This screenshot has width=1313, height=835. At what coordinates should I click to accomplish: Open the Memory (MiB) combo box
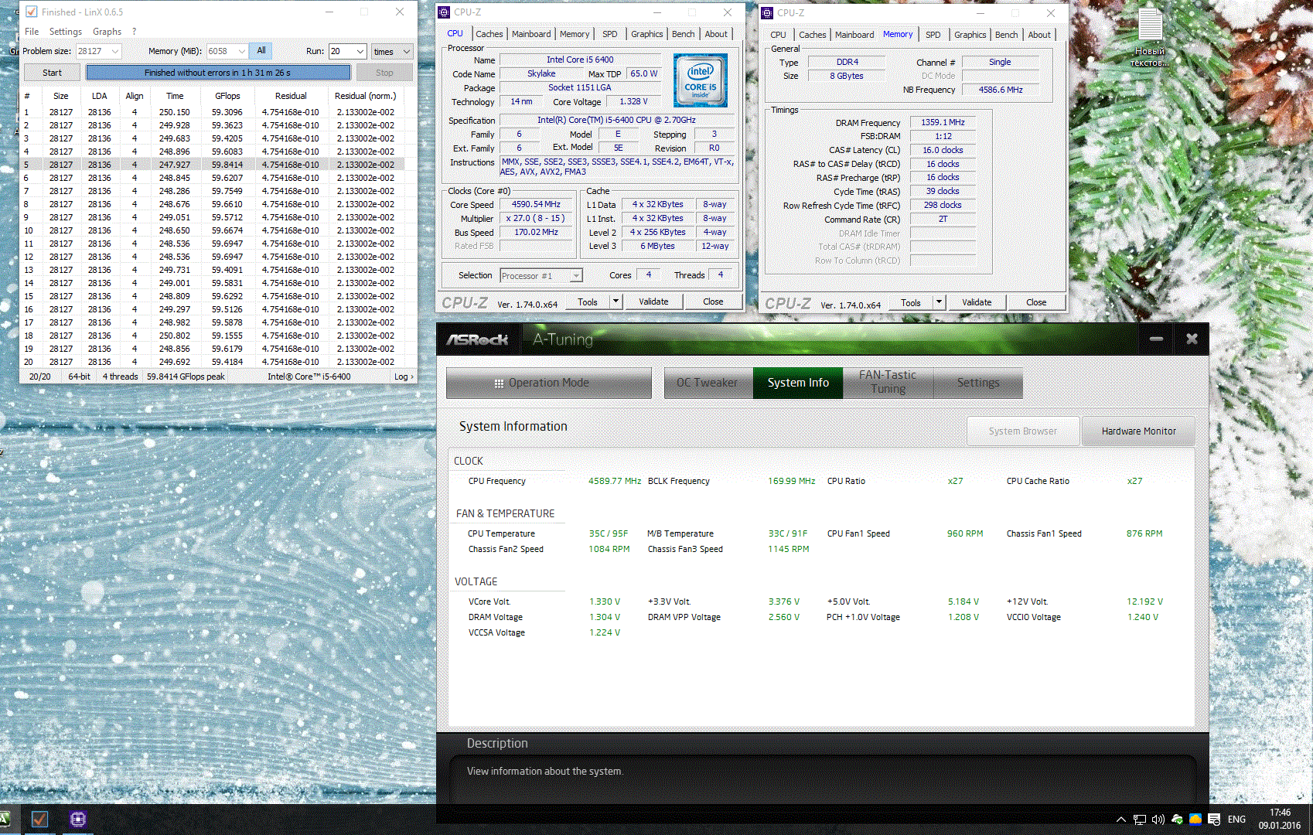click(227, 51)
